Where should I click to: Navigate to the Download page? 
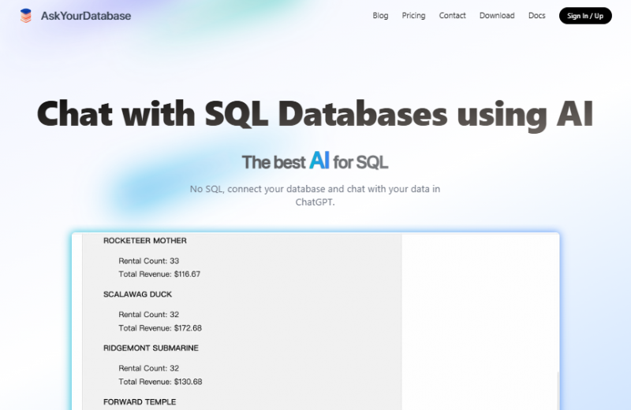(497, 16)
